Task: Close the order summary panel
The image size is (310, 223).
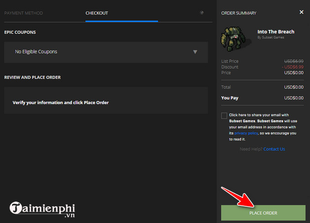Action: [x=301, y=12]
